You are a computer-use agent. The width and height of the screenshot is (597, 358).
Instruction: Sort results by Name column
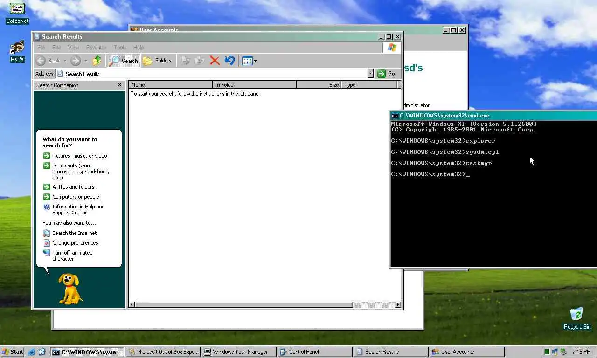point(170,85)
